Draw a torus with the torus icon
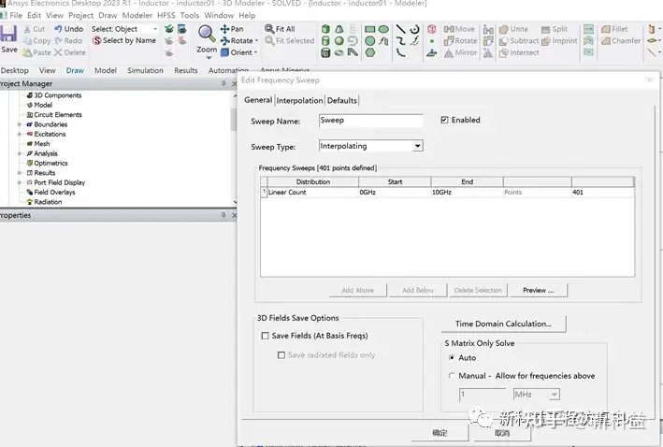Image resolution: width=663 pixels, height=447 pixels. 339,52
